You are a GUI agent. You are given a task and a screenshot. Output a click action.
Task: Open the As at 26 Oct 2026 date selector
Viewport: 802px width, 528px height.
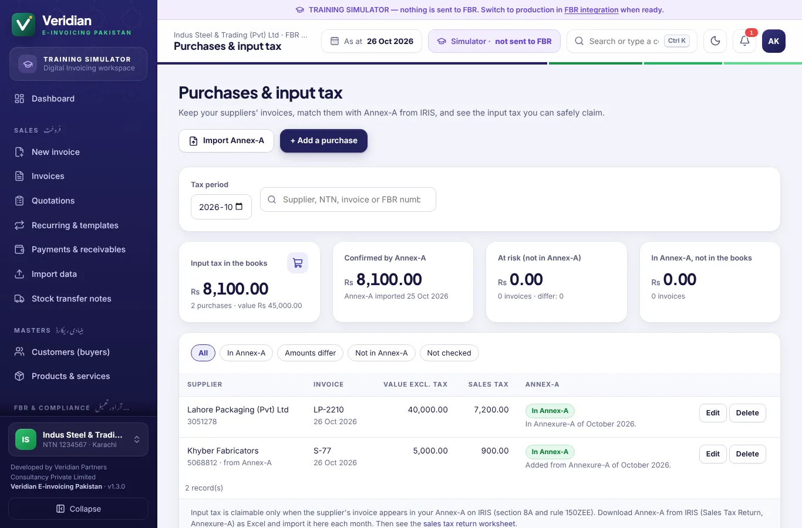pyautogui.click(x=372, y=41)
